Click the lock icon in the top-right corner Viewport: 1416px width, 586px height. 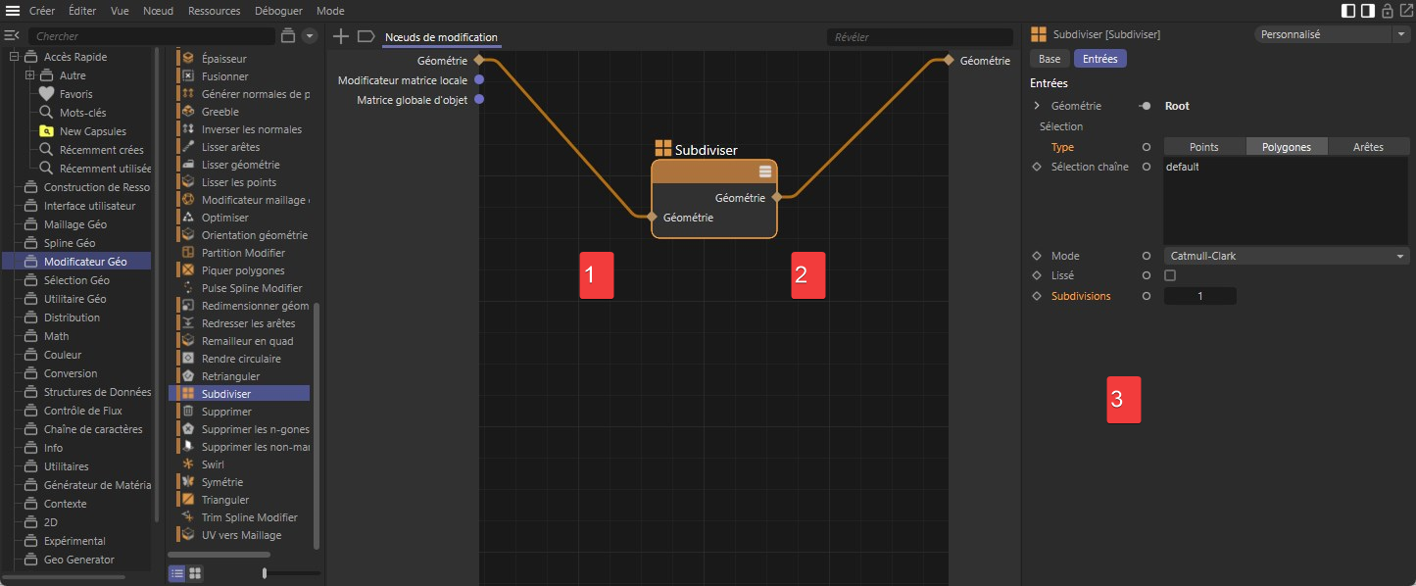coord(1388,11)
